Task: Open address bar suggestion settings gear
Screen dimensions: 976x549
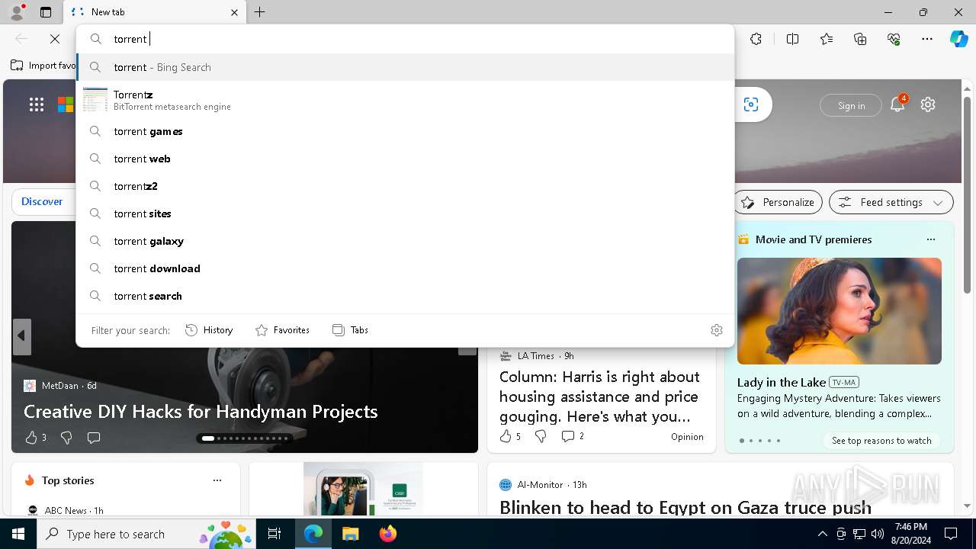Action: [x=717, y=330]
